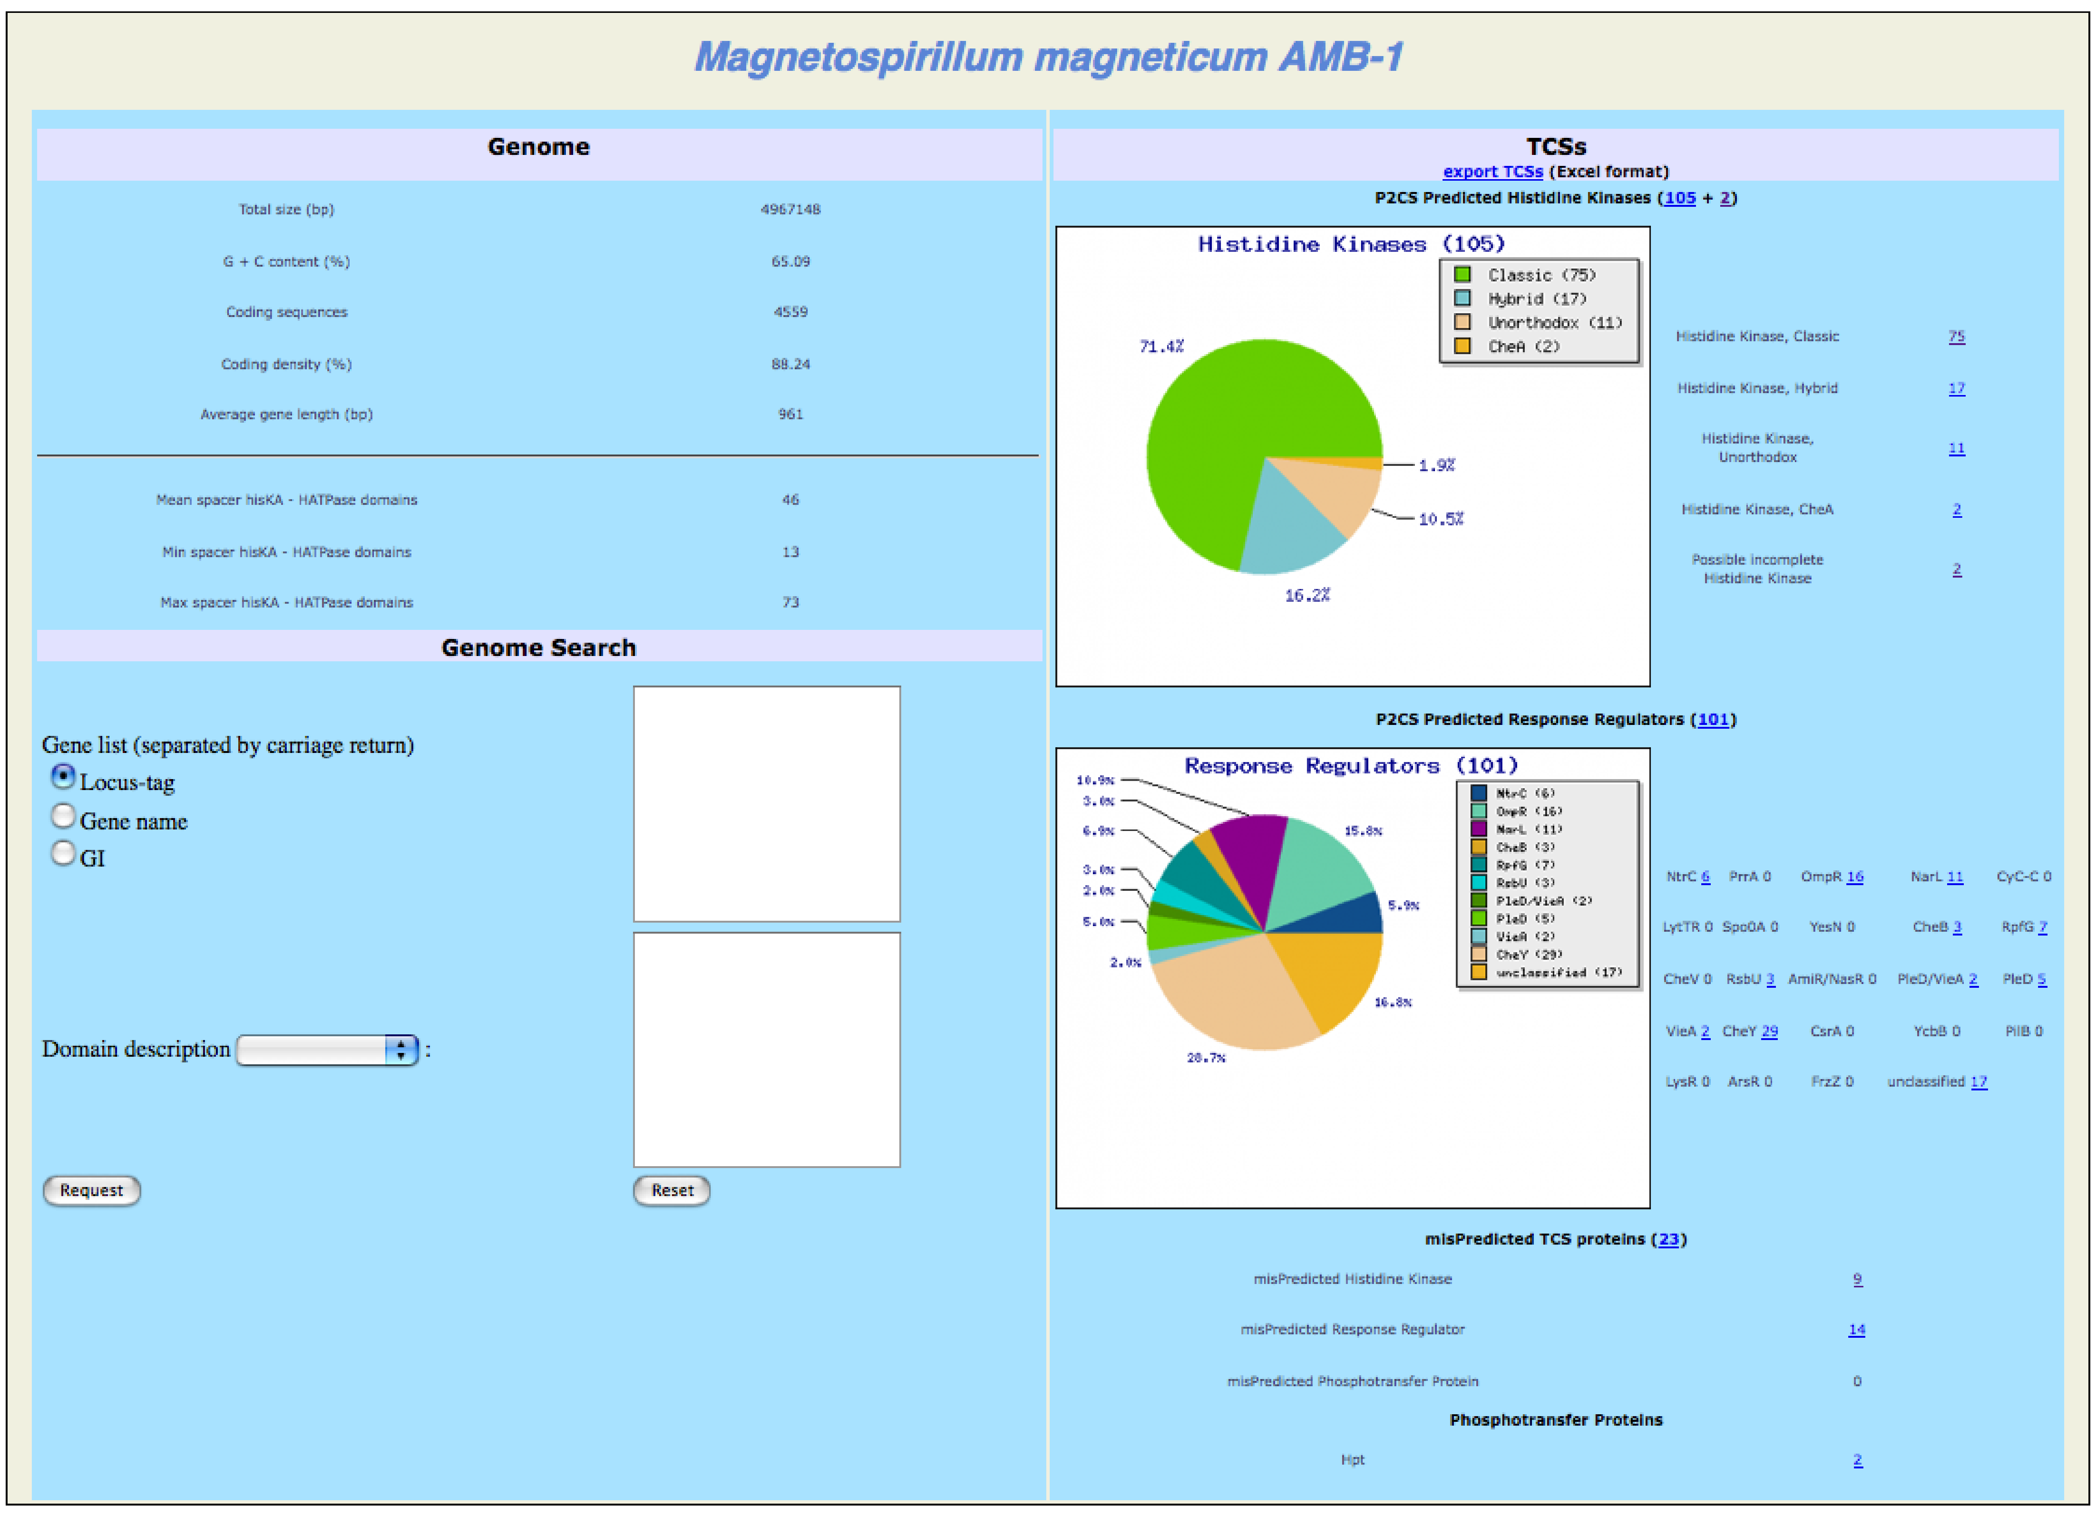
Task: Click the Phosphotransfer Proteins heading
Action: tap(1555, 1420)
